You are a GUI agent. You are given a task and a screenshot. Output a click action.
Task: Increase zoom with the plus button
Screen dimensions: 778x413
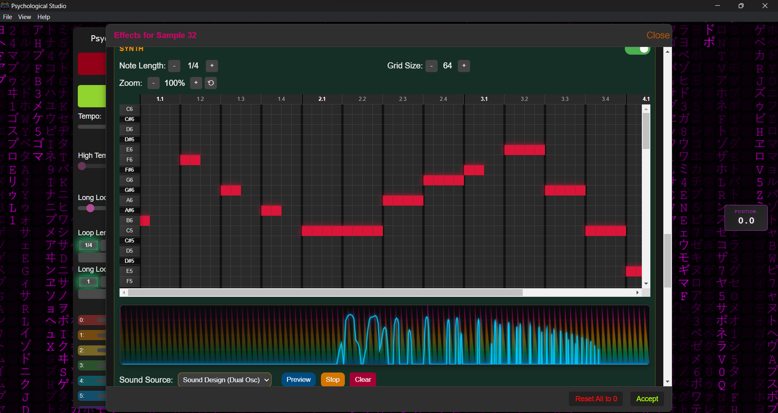tap(196, 83)
